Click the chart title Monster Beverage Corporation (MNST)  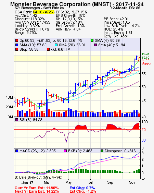(61, 4)
